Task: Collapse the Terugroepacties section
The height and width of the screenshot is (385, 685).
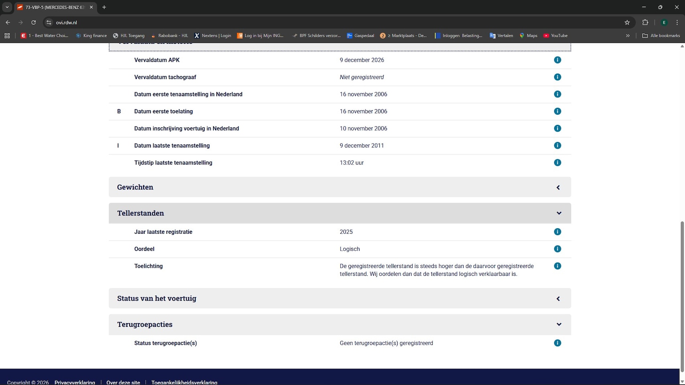Action: click(339, 324)
